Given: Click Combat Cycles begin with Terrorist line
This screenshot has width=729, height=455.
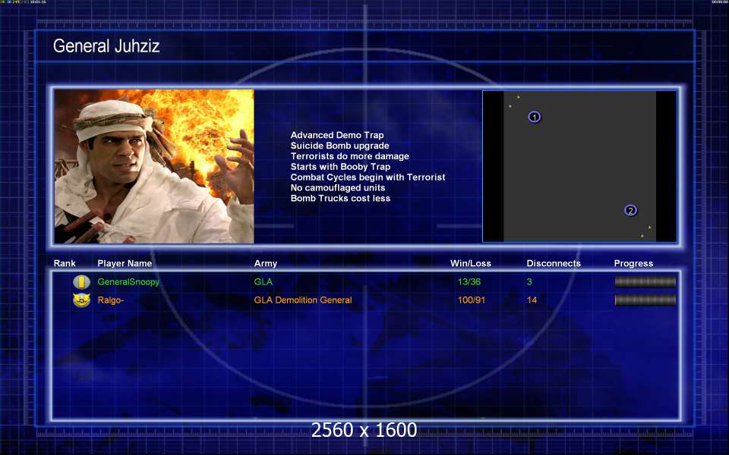Looking at the screenshot, I should [x=368, y=177].
